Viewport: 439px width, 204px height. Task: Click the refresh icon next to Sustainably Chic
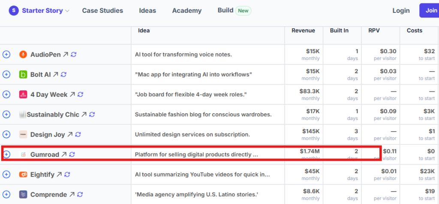92,114
